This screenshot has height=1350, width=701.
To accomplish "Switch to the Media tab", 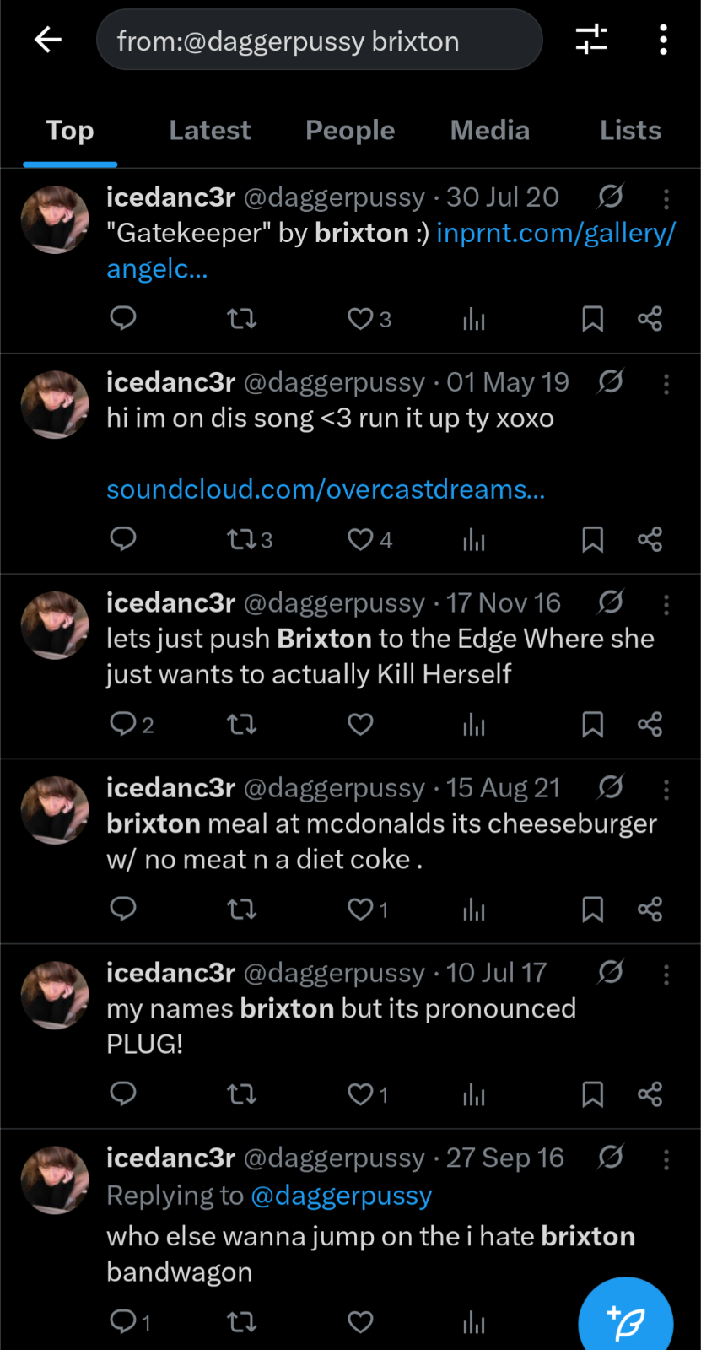I will tap(489, 130).
